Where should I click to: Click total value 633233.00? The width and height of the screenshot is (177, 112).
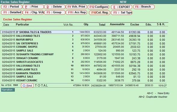[100, 32]
